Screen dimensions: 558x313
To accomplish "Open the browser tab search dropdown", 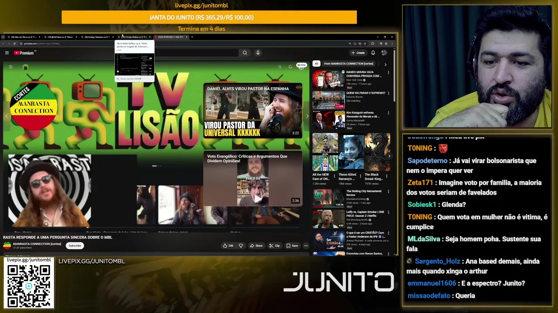I will [x=3, y=37].
